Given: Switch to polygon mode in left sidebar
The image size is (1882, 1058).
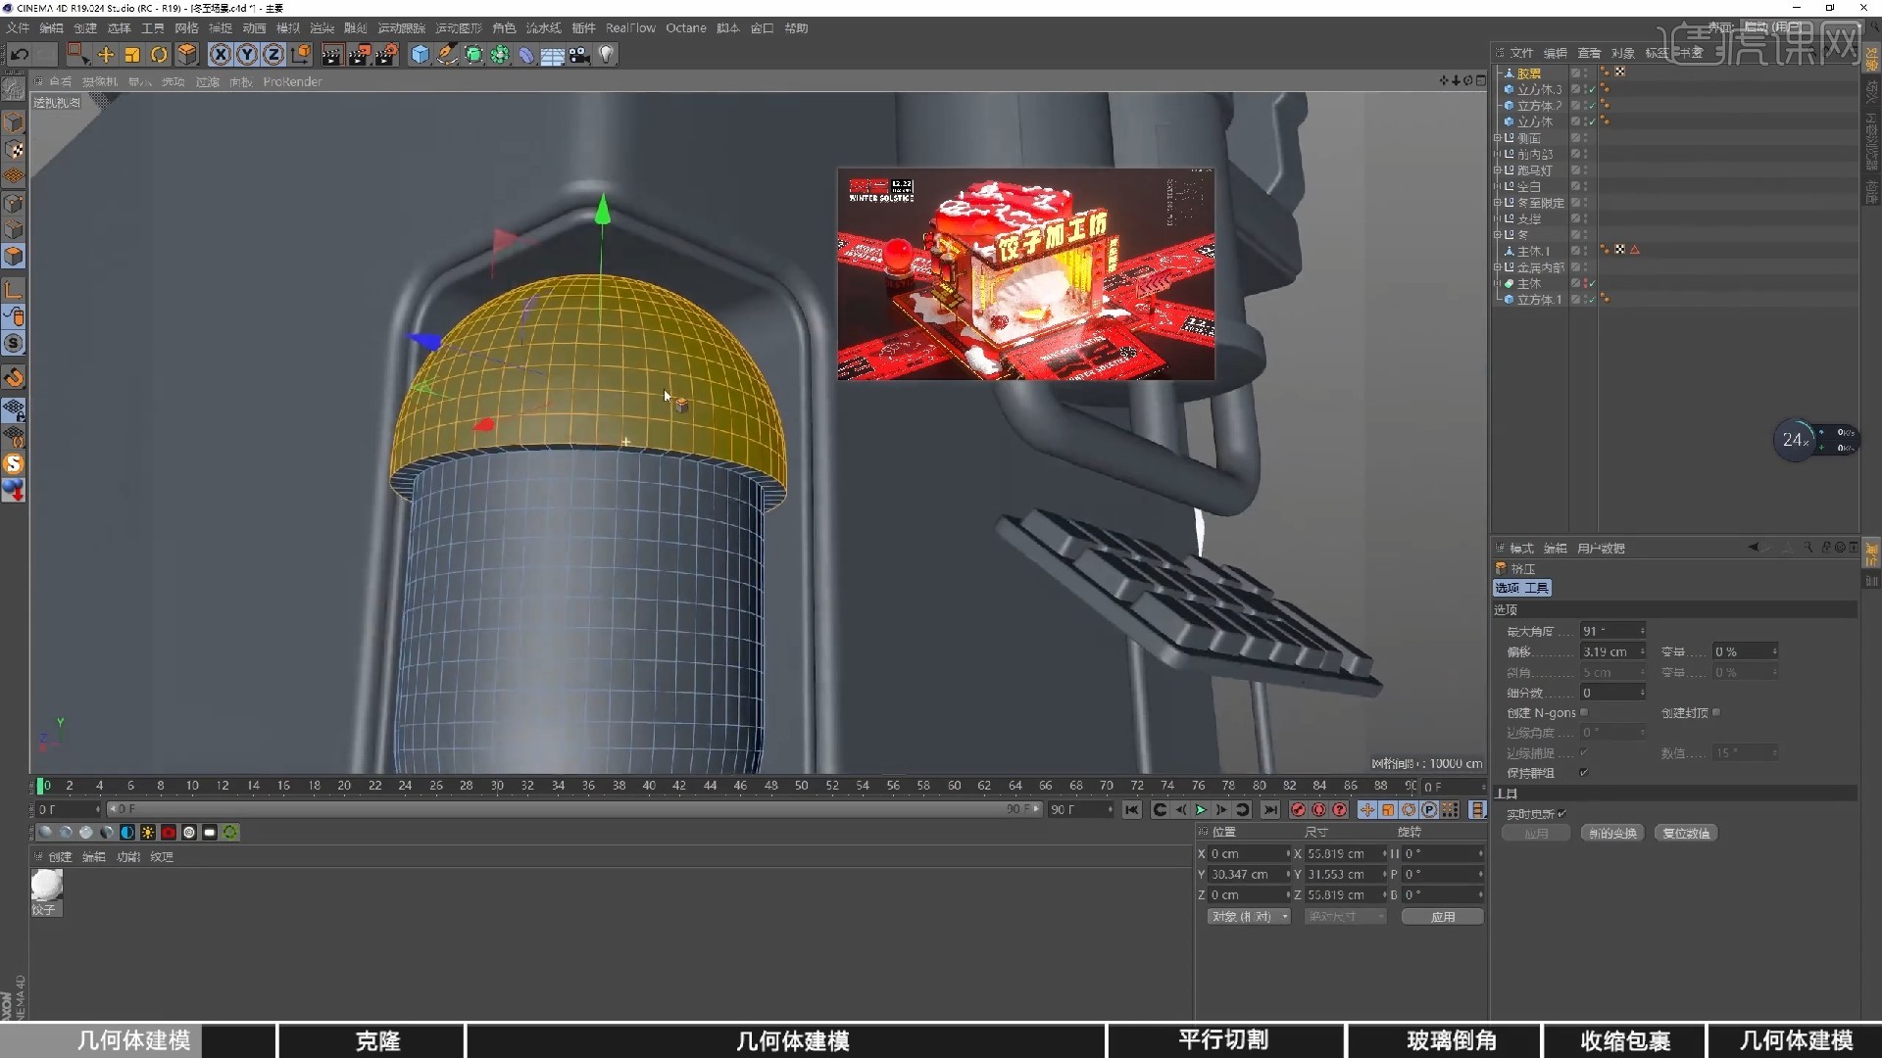Looking at the screenshot, I should (14, 257).
